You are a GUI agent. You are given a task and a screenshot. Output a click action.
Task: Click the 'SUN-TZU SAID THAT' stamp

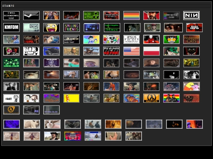(71, 39)
